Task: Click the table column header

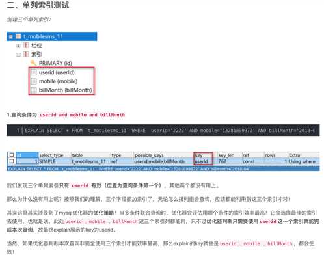Action: point(90,155)
